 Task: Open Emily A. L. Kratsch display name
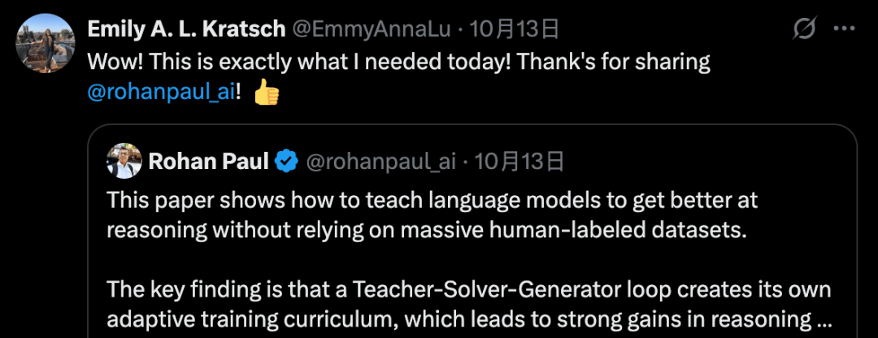coord(186,30)
